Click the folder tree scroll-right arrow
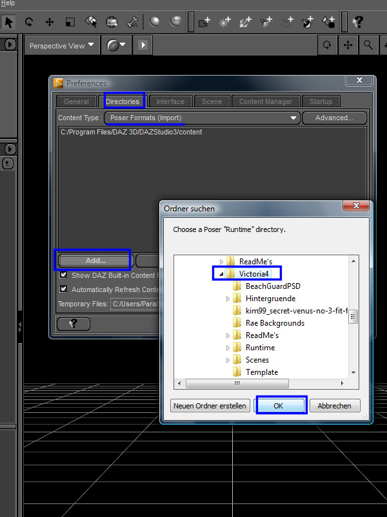Image resolution: width=387 pixels, height=517 pixels. (342, 383)
